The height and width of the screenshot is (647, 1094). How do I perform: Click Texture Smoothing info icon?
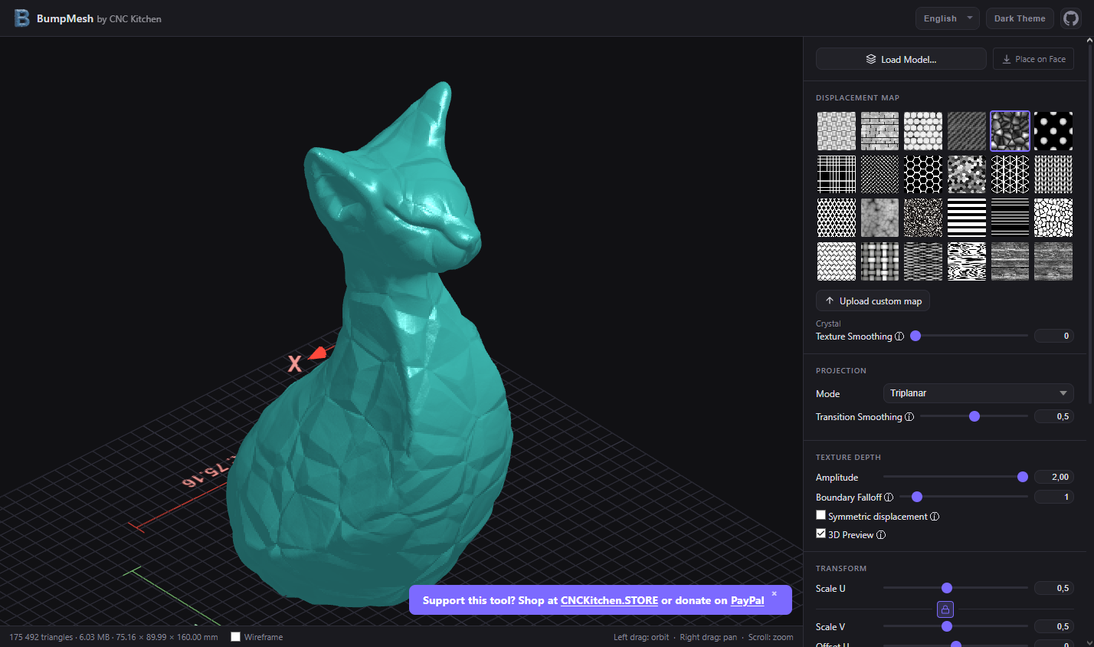click(x=899, y=337)
